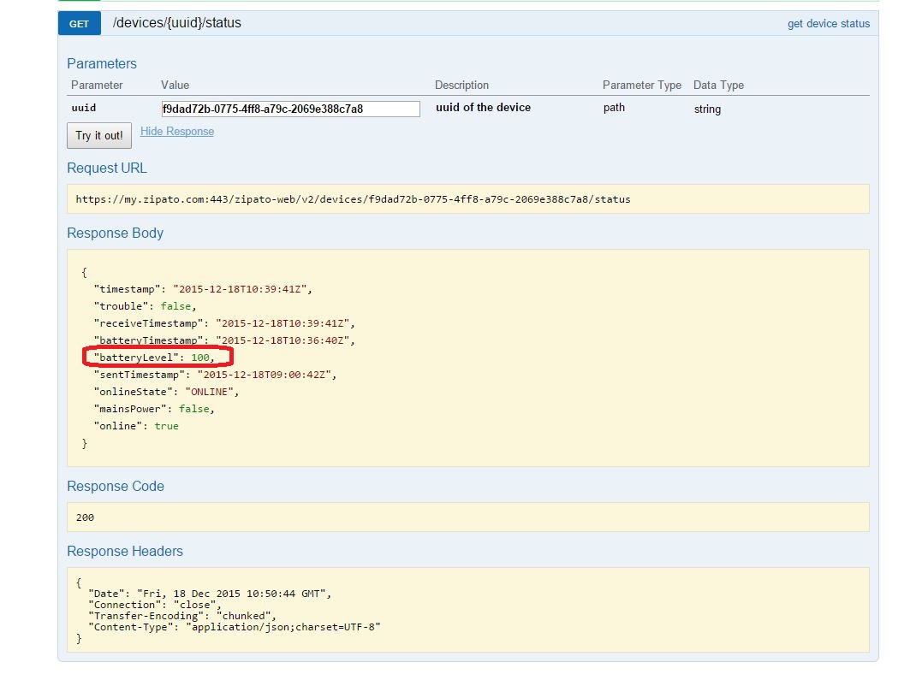Click the uuid value input field
The image size is (916, 674).
click(290, 109)
